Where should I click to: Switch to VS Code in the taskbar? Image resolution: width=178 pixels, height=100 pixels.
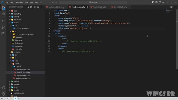pos(15,99)
